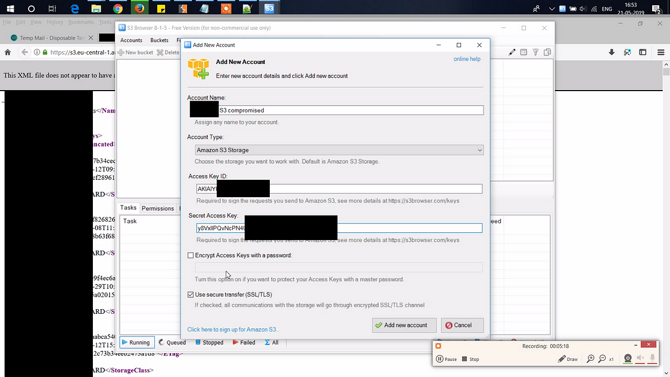Launch Microsoft Edge from taskbar
The height and width of the screenshot is (377, 670).
point(74,8)
